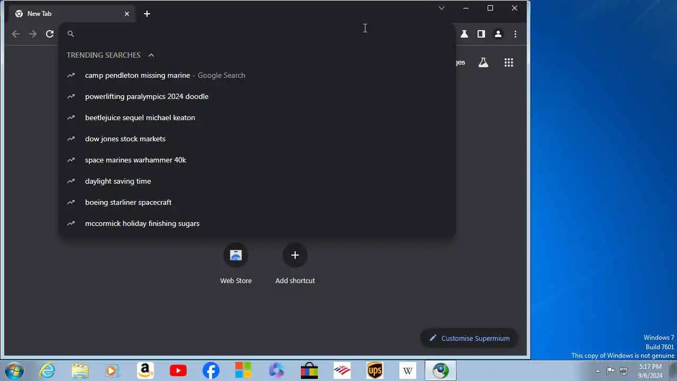
Task: Select the Supermium taskbar icon
Action: (x=441, y=370)
